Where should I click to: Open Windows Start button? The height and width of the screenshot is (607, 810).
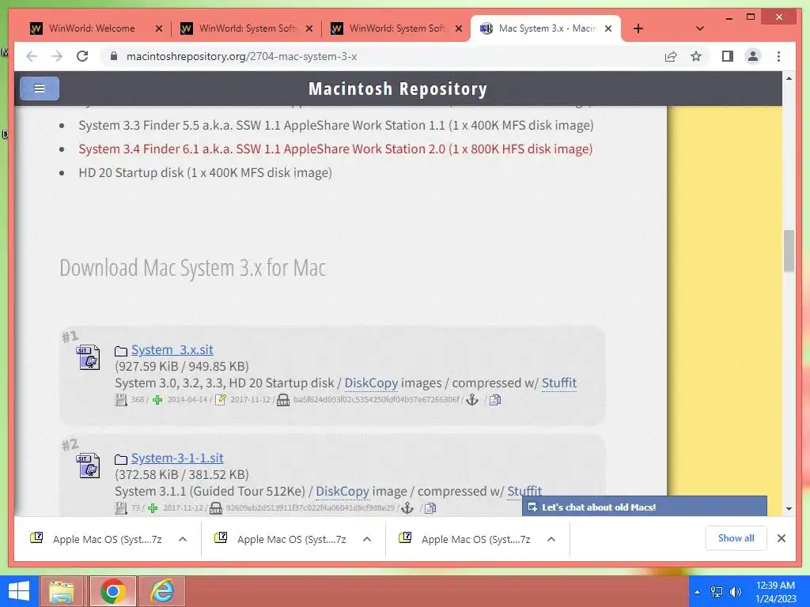19,591
